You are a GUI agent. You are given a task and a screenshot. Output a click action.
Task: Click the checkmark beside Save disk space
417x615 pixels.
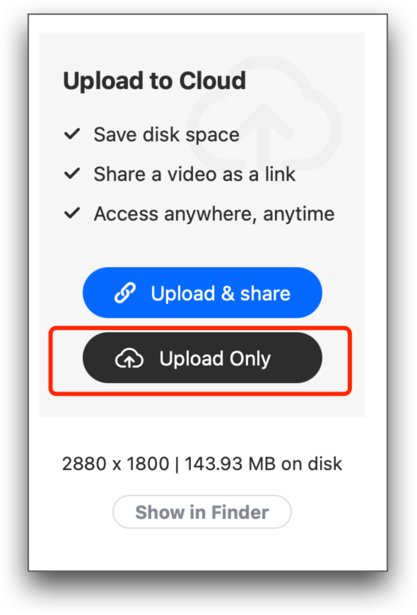coord(72,134)
